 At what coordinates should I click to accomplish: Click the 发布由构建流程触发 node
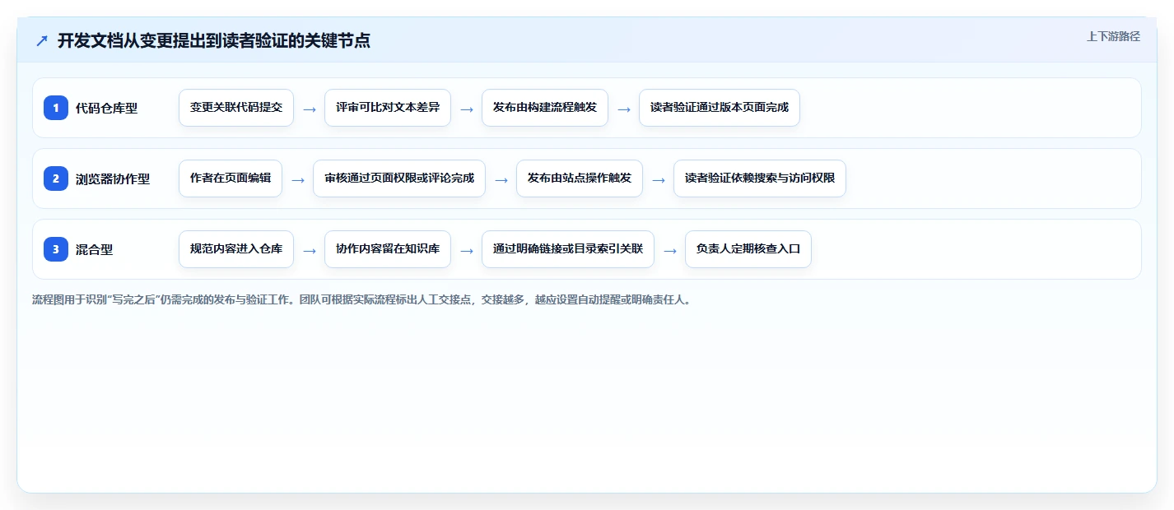[545, 108]
